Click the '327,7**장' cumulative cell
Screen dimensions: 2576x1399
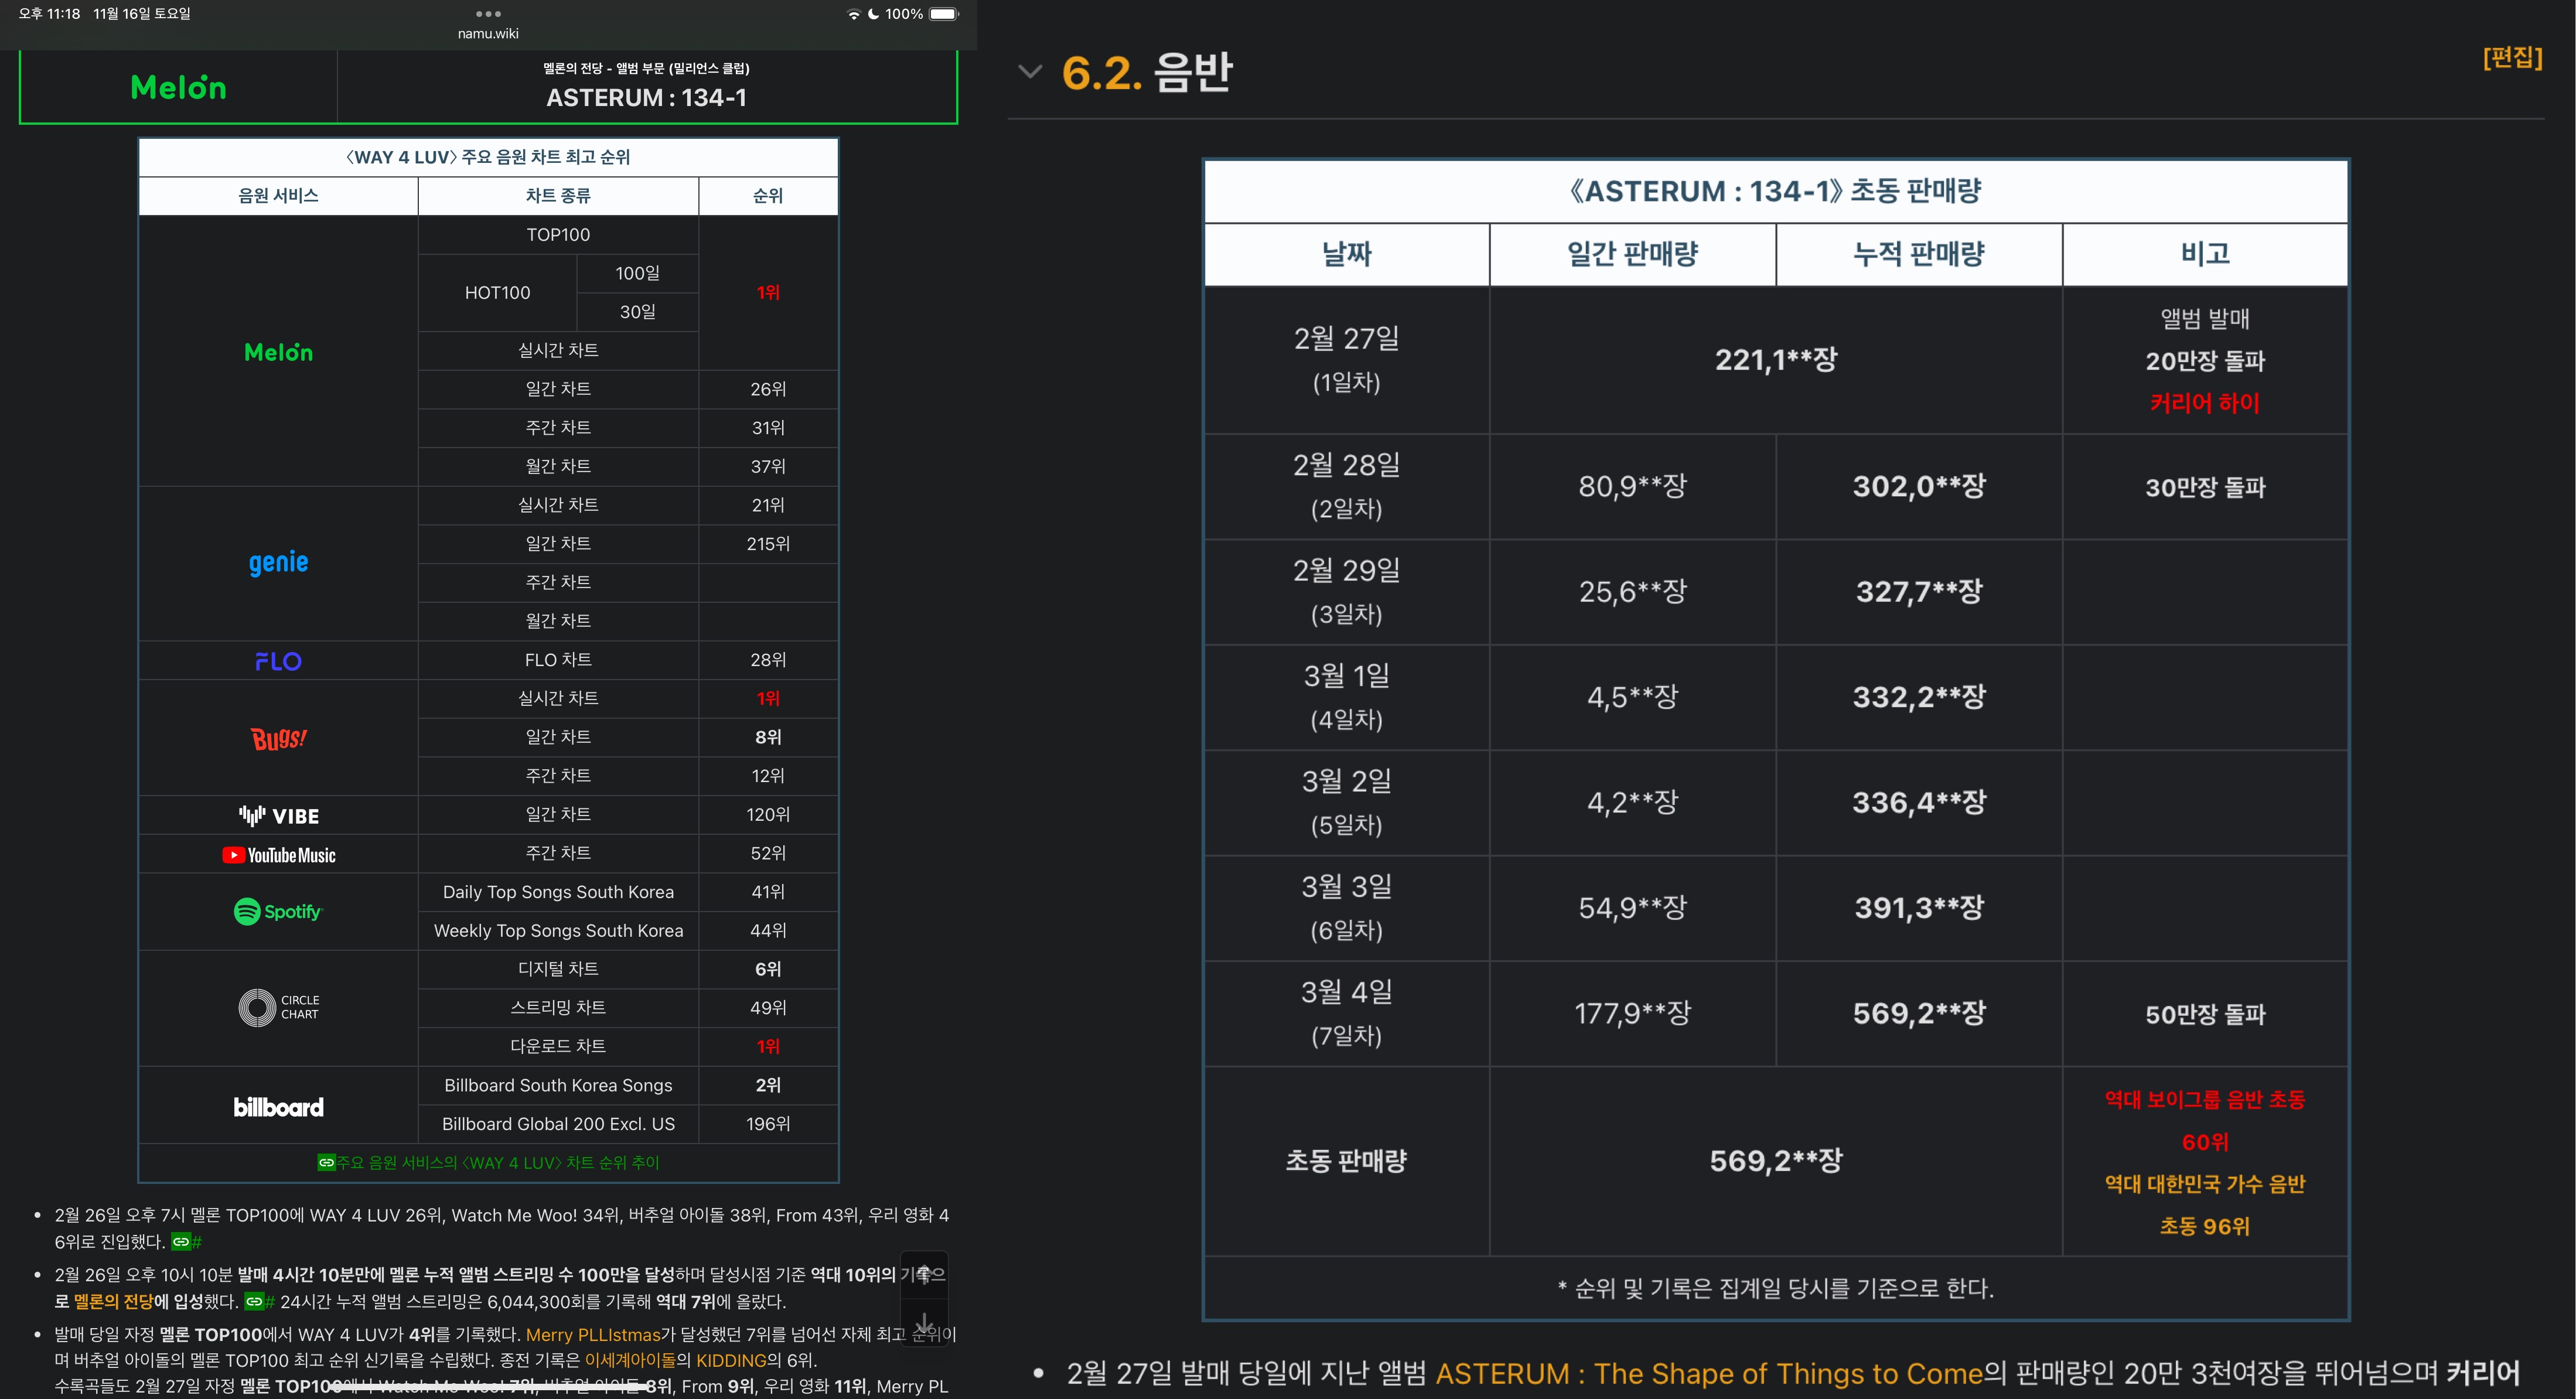pyautogui.click(x=1919, y=591)
